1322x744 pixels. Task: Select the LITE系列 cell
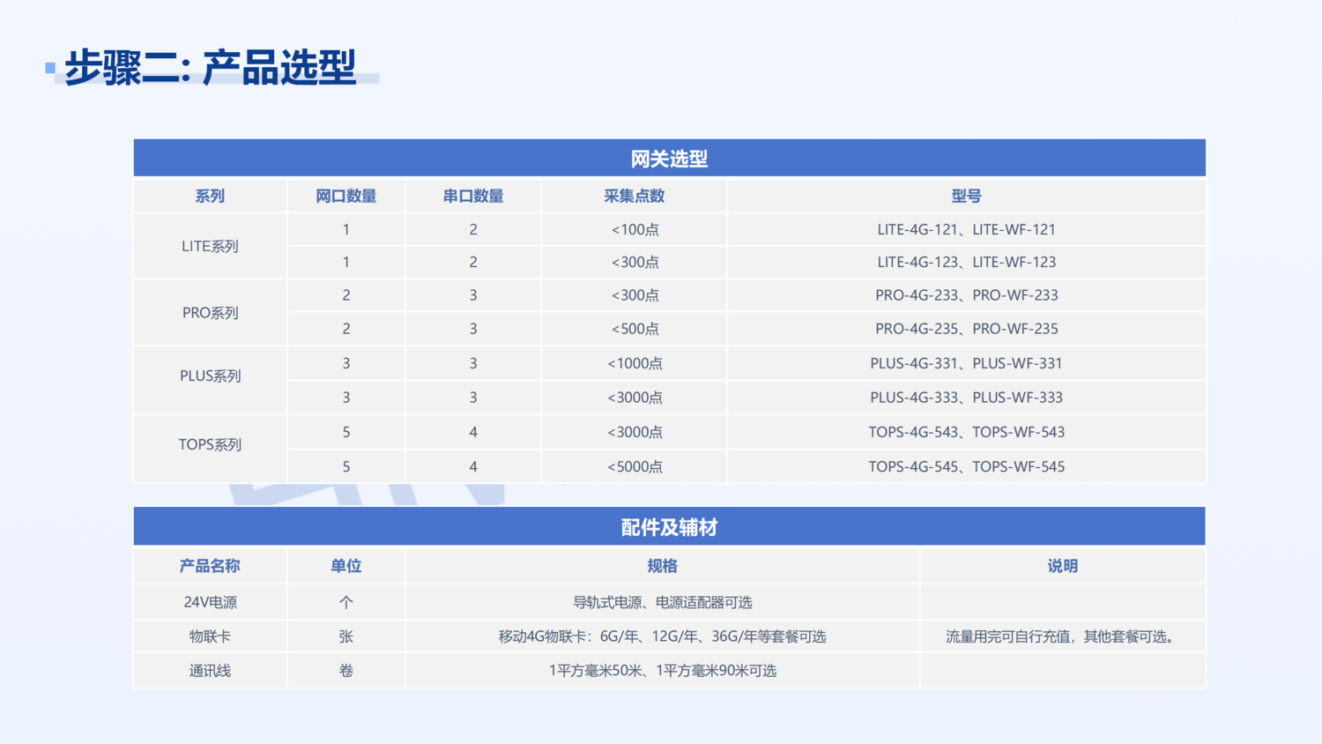(210, 246)
